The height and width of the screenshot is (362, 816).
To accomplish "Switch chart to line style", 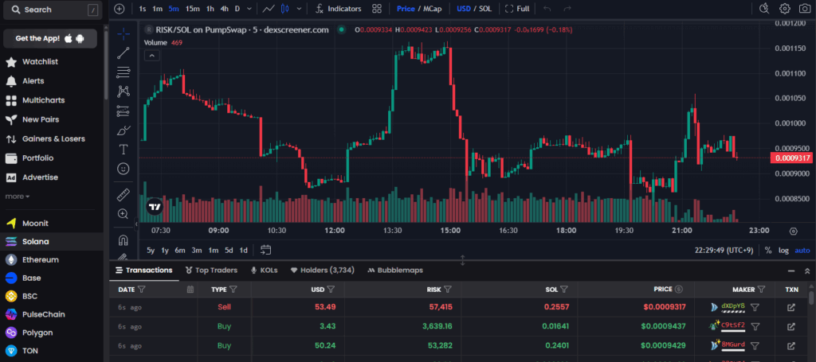I will tap(269, 9).
